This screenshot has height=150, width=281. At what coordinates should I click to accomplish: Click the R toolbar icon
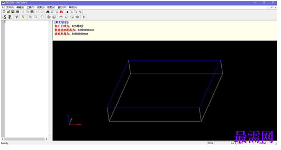click(x=10, y=17)
